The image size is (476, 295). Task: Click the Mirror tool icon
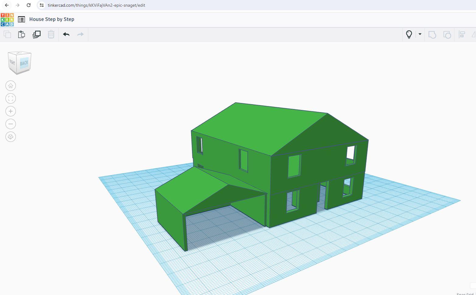pos(474,34)
